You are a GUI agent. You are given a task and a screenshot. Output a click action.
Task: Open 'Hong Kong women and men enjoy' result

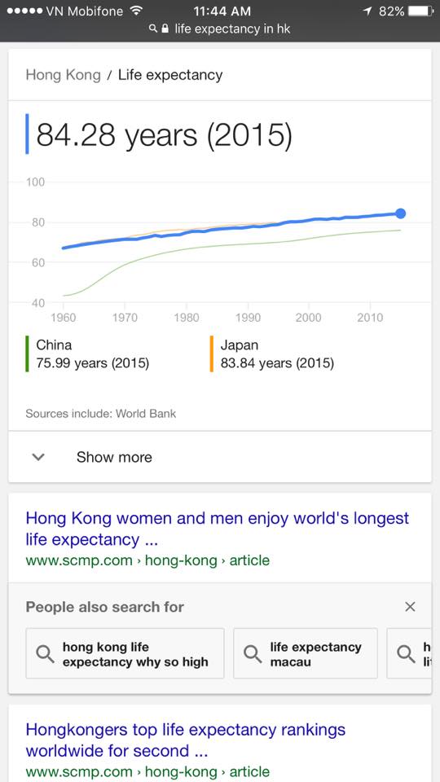coord(217,529)
